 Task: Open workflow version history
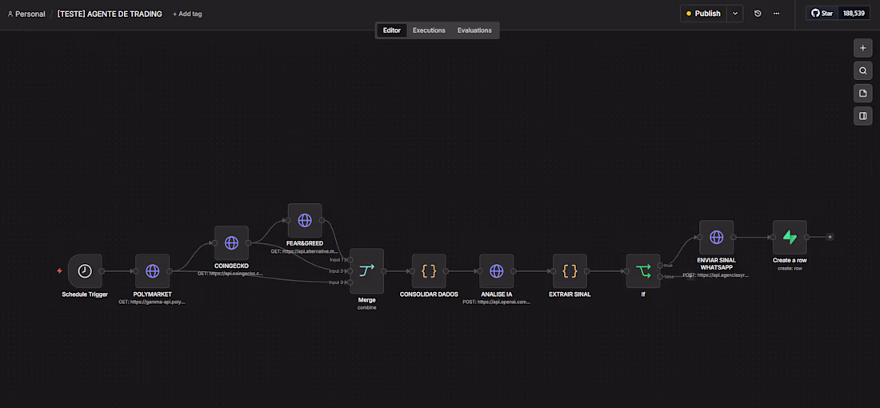click(758, 14)
